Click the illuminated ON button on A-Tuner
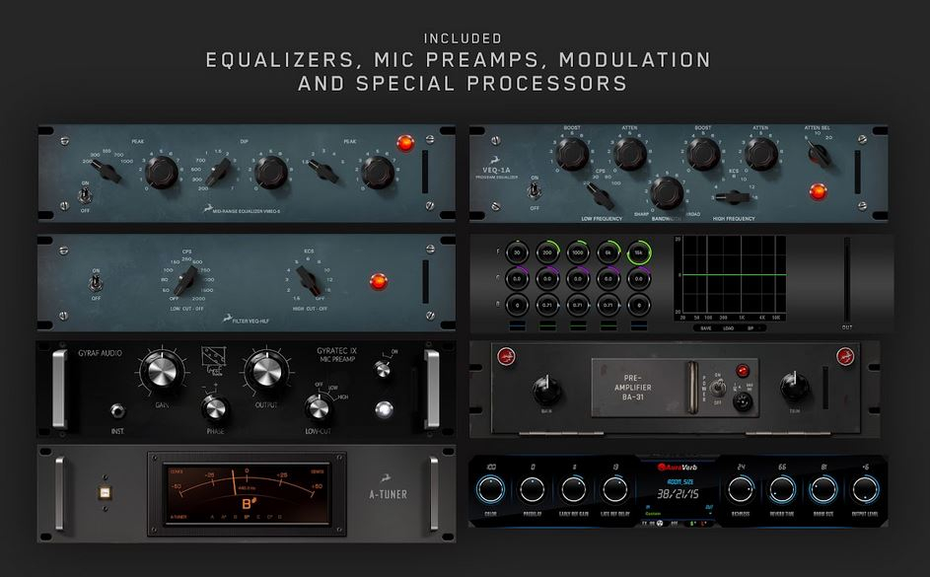930x577 pixels. 104,492
